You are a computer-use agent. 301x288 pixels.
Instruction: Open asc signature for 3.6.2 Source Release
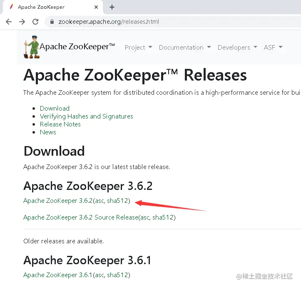click(145, 217)
